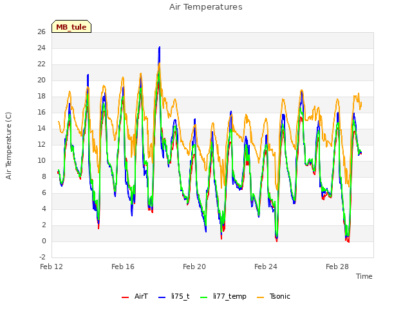412x309 pixels.
Task: Click the MB_tule site label box
Action: pyautogui.click(x=71, y=26)
